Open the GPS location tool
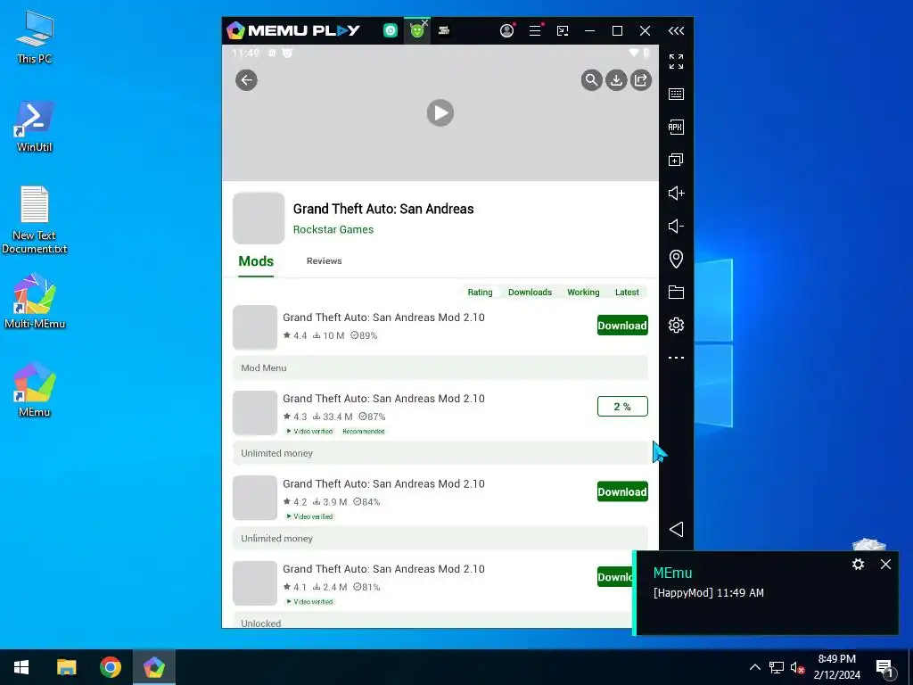 click(x=676, y=259)
